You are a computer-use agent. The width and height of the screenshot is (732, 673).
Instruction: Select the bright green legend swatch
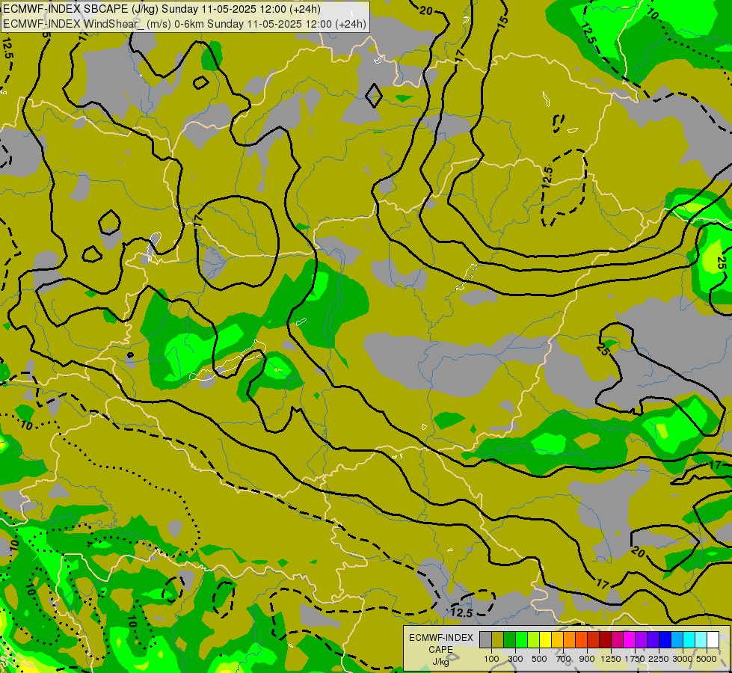click(x=521, y=640)
